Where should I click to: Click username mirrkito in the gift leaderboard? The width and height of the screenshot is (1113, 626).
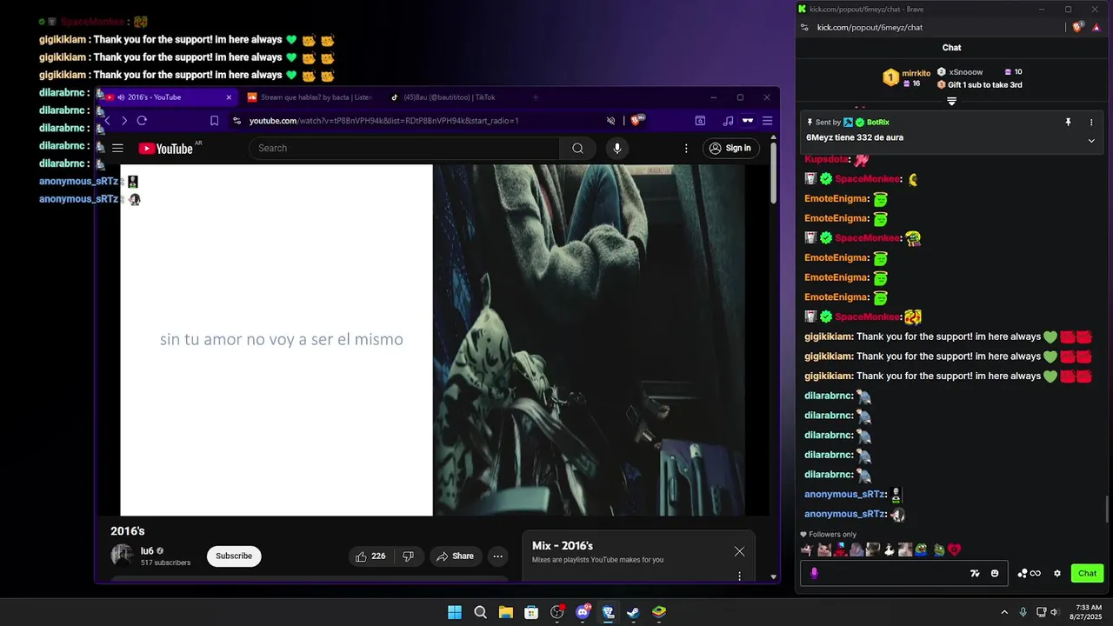coord(916,73)
